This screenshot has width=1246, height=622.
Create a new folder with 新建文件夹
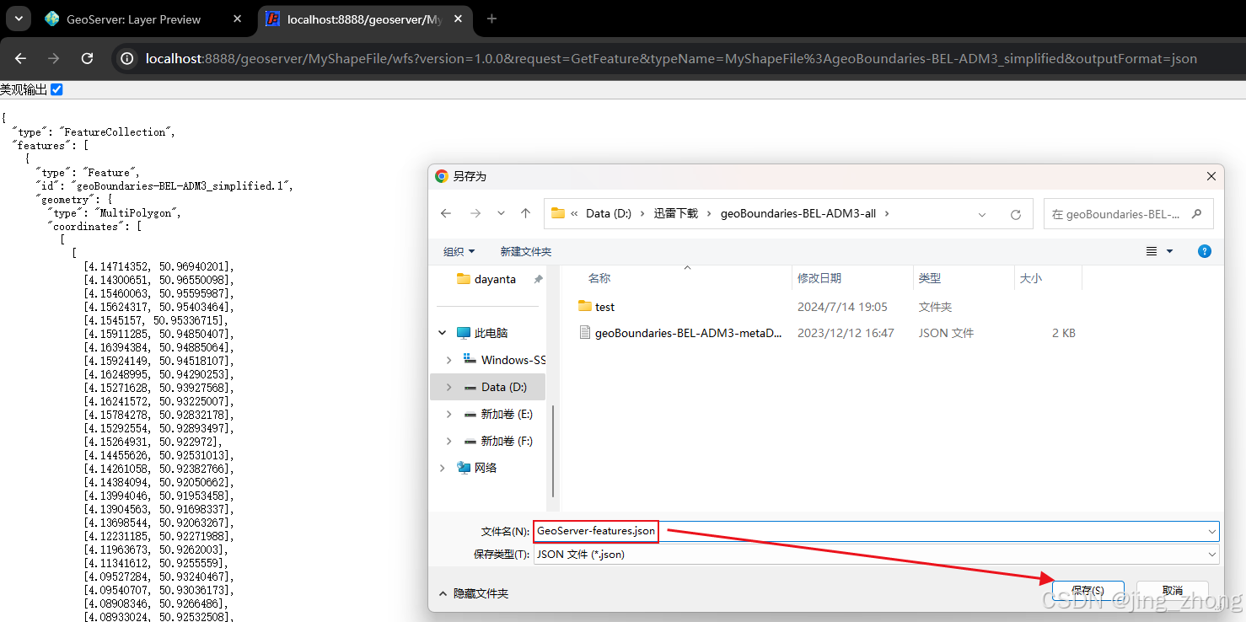tap(526, 251)
